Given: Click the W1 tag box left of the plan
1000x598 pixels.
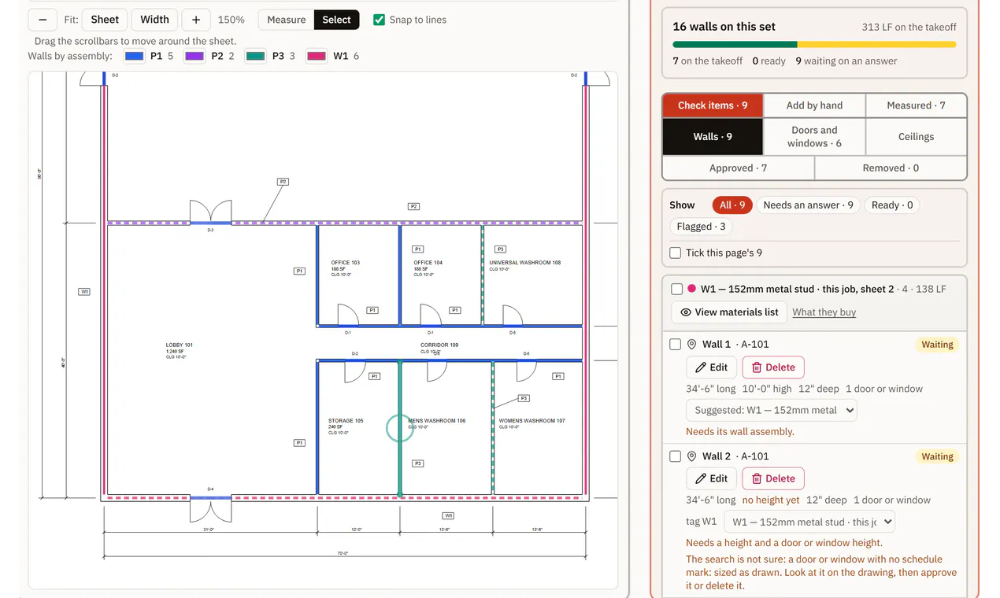Looking at the screenshot, I should click(x=84, y=292).
